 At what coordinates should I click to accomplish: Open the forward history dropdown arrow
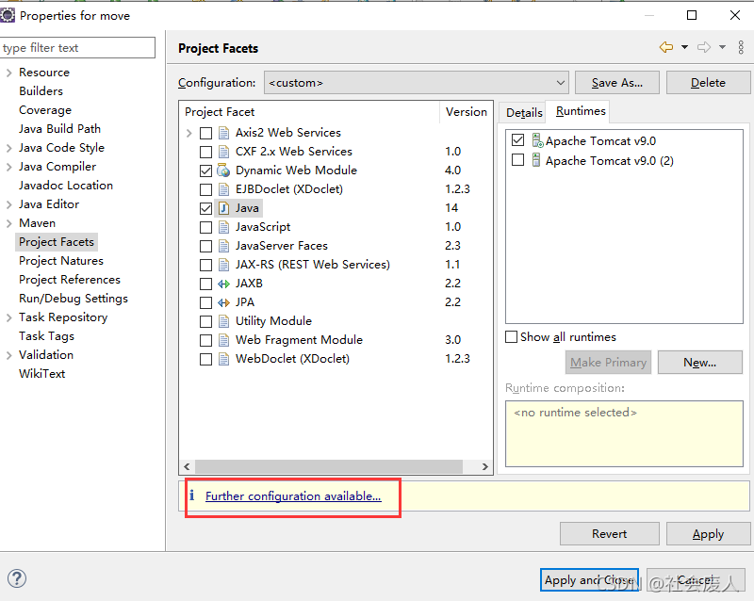pyautogui.click(x=722, y=47)
